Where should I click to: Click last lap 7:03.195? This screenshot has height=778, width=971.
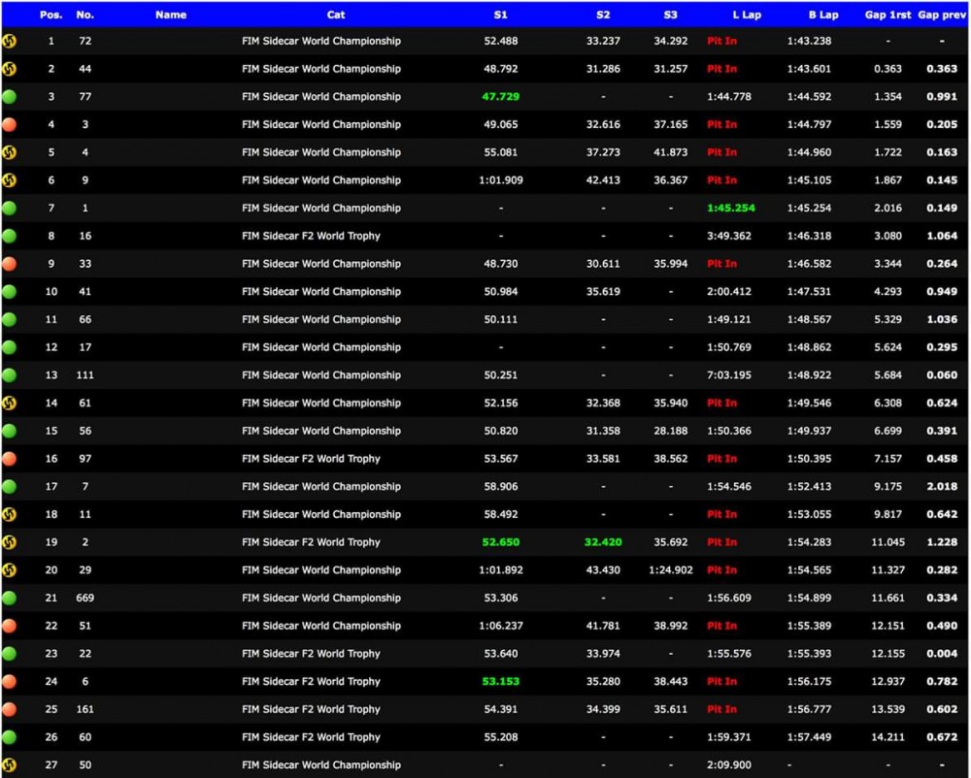[729, 374]
